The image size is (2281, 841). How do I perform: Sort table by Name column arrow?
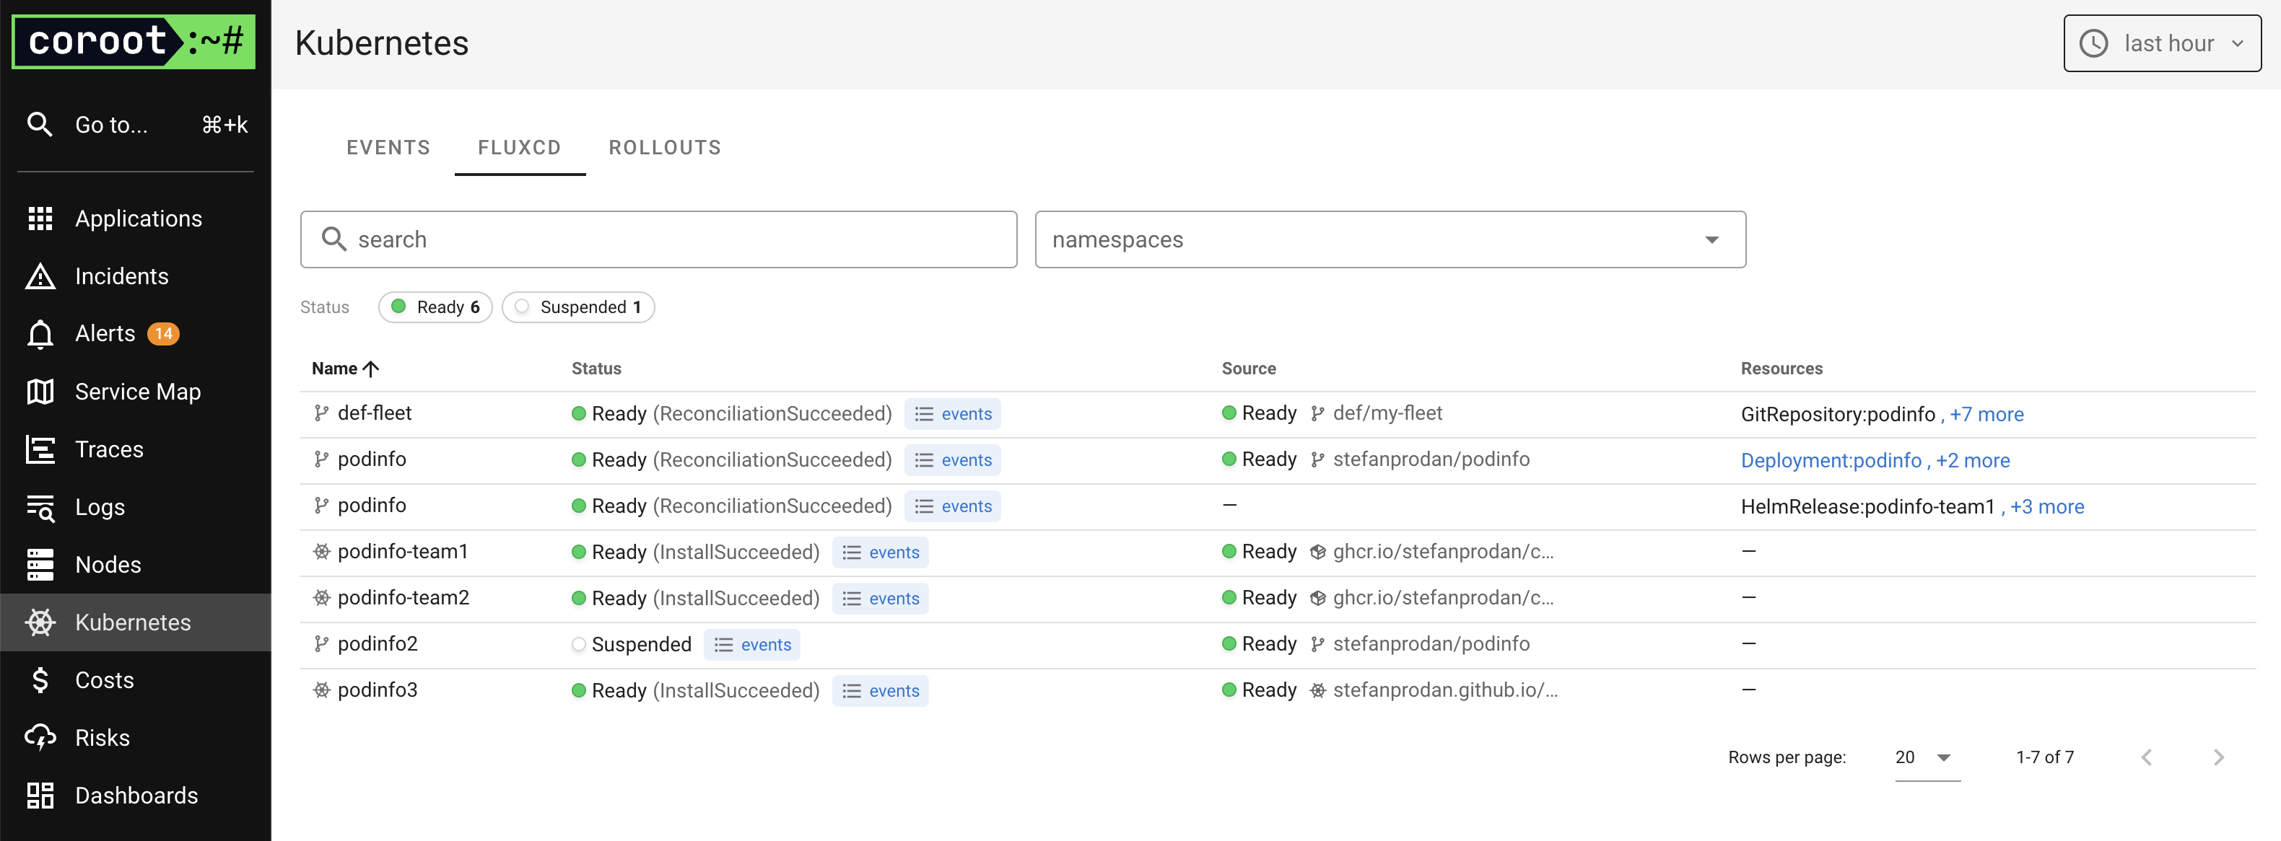(371, 369)
